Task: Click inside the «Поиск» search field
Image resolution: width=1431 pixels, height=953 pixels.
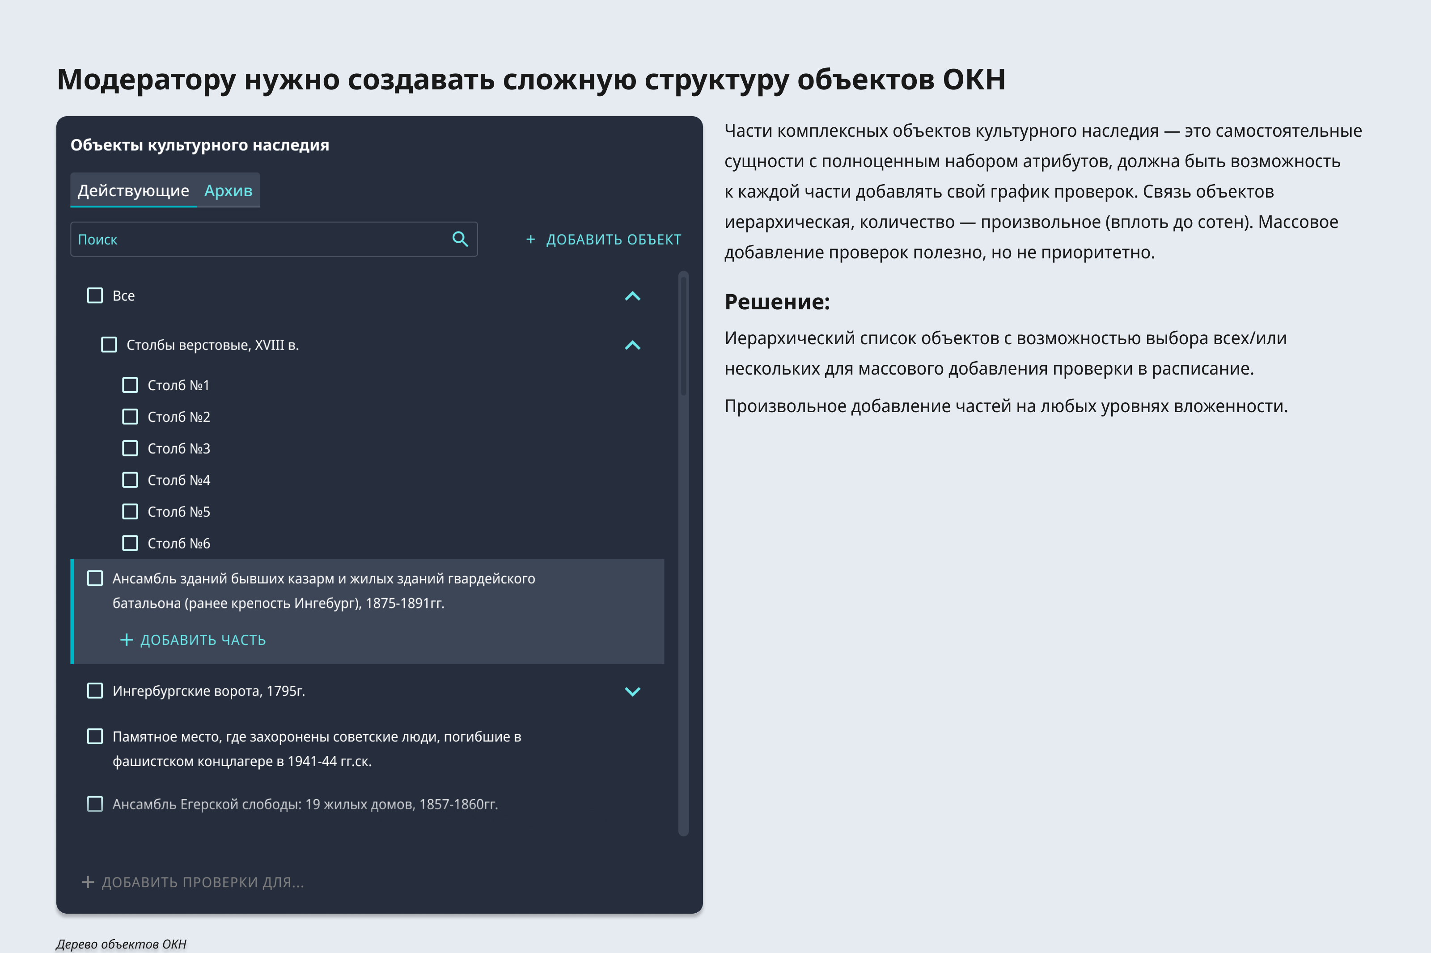Action: coord(243,239)
